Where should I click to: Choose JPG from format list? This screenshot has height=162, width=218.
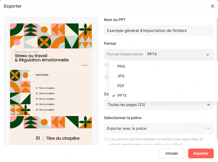coord(121,76)
